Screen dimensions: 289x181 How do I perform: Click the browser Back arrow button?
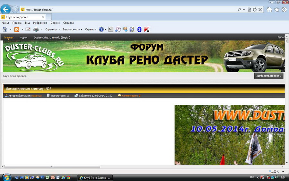pyautogui.click(x=5, y=9)
